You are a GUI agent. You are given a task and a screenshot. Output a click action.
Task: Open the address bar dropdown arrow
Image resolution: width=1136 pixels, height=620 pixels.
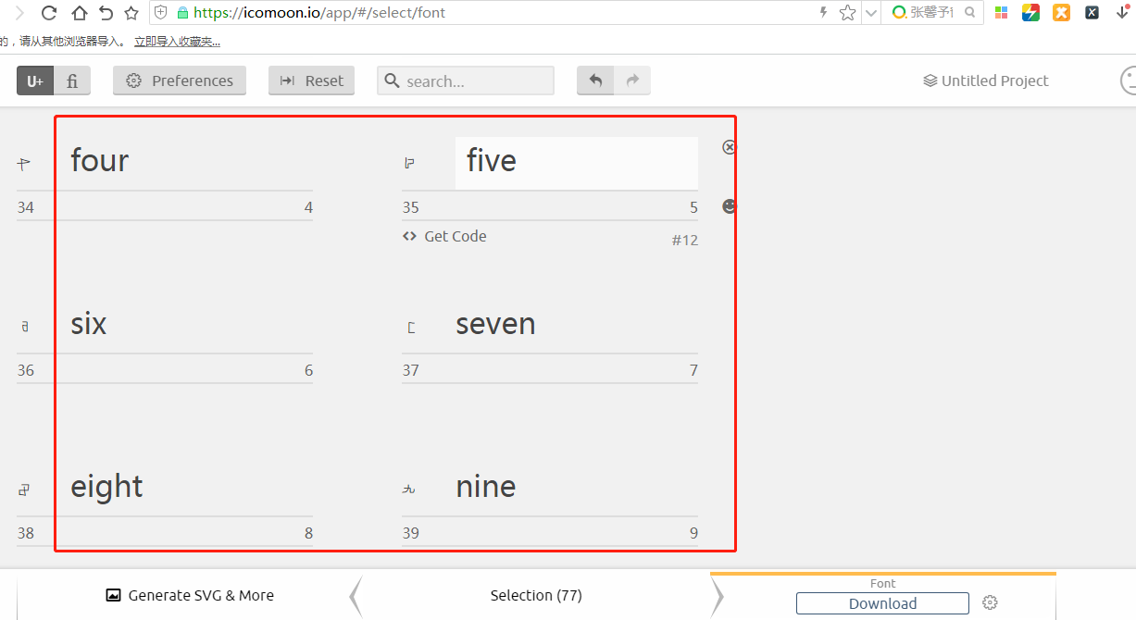tap(870, 13)
